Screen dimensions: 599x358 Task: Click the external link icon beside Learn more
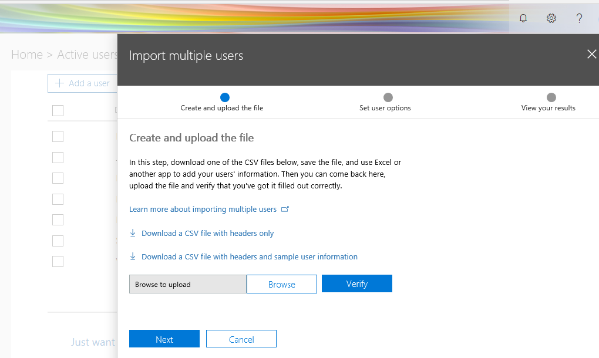click(x=285, y=209)
